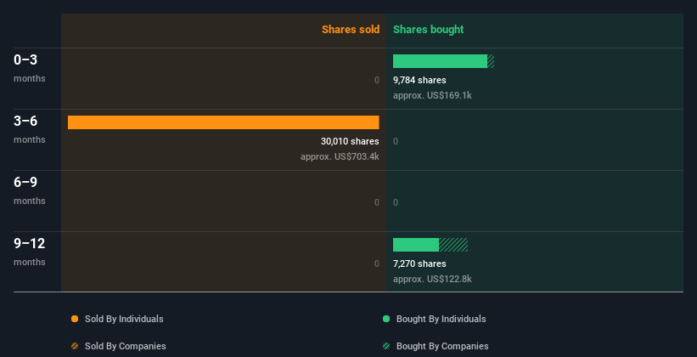Click the striped Bought By Companies legend icon
697x357 pixels.
[x=386, y=346]
